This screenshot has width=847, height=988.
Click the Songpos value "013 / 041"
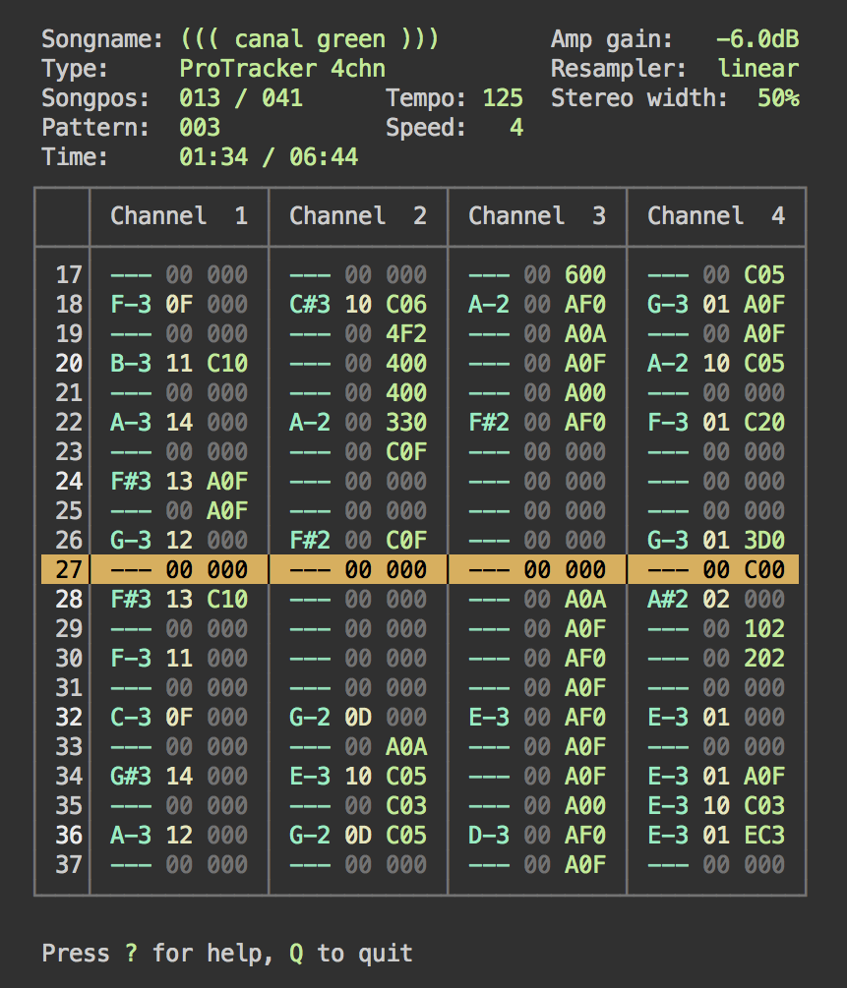(x=241, y=98)
